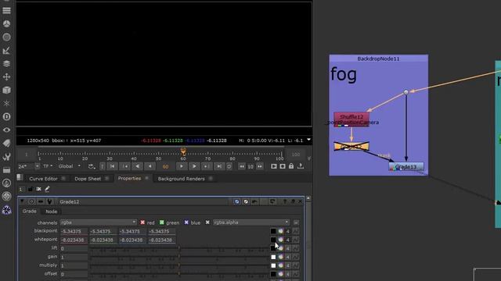Open the Other nodes panel icon
The image size is (501, 281).
point(6,170)
